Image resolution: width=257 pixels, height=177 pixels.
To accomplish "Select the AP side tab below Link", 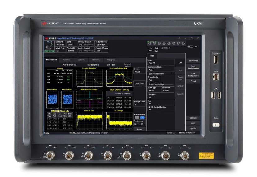I will [180, 71].
